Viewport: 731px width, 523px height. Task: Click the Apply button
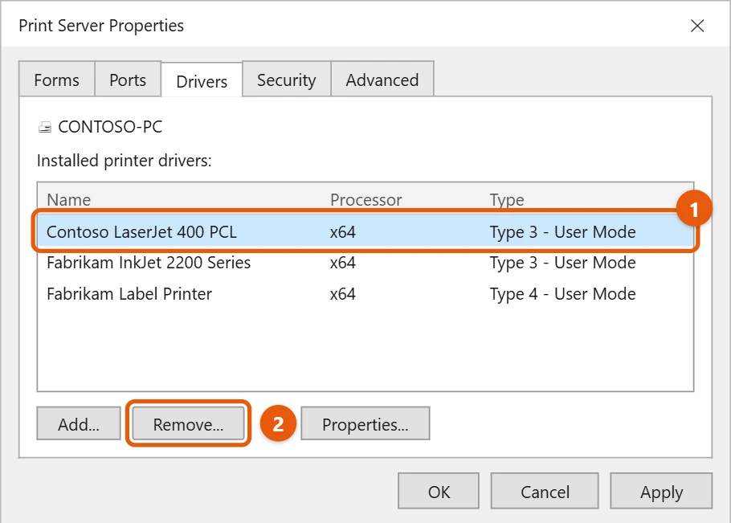click(661, 492)
